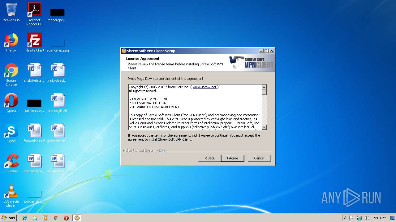Open Google Chrome desktop shortcut
Image resolution: width=396 pixels, height=222 pixels.
pos(11,75)
